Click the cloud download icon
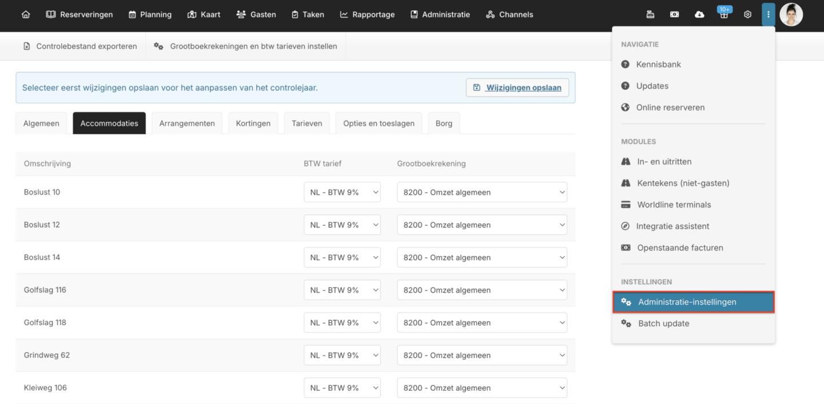This screenshot has width=824, height=404. click(699, 15)
